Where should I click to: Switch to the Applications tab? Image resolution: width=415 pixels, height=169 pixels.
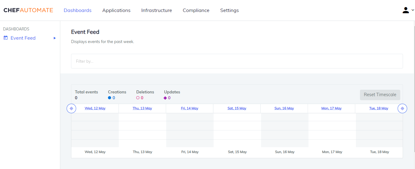116,10
